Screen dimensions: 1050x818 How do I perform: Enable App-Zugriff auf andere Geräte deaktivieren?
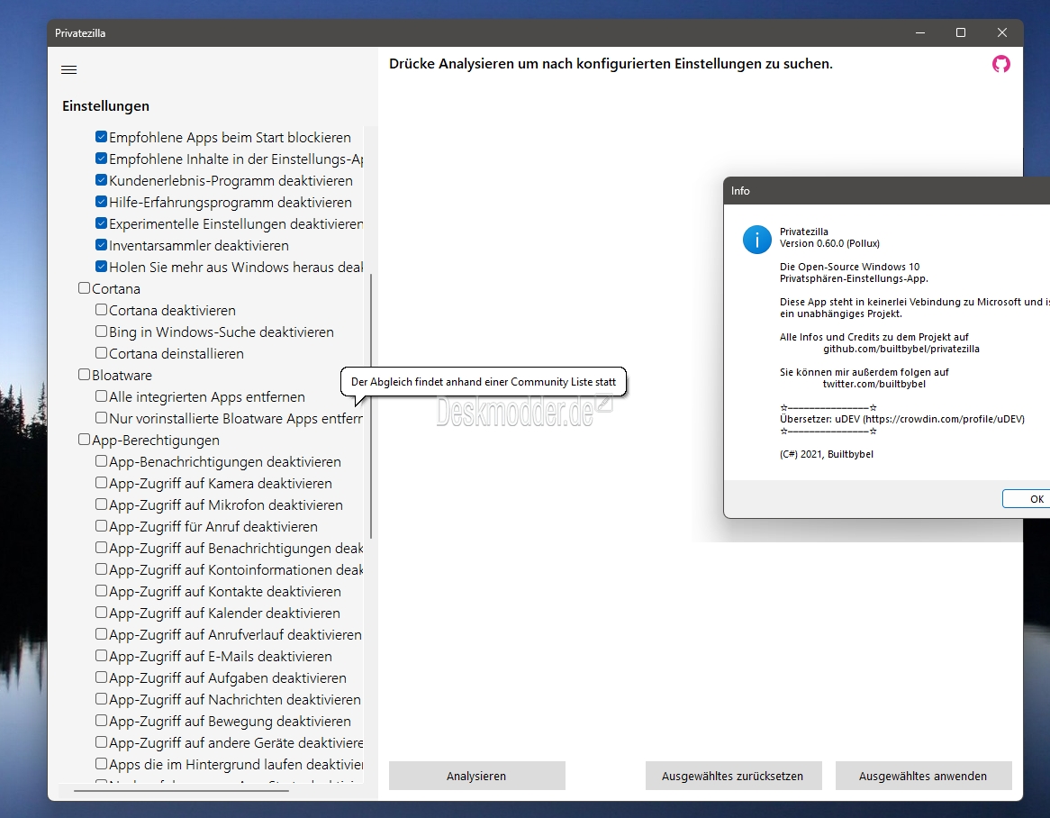[101, 742]
